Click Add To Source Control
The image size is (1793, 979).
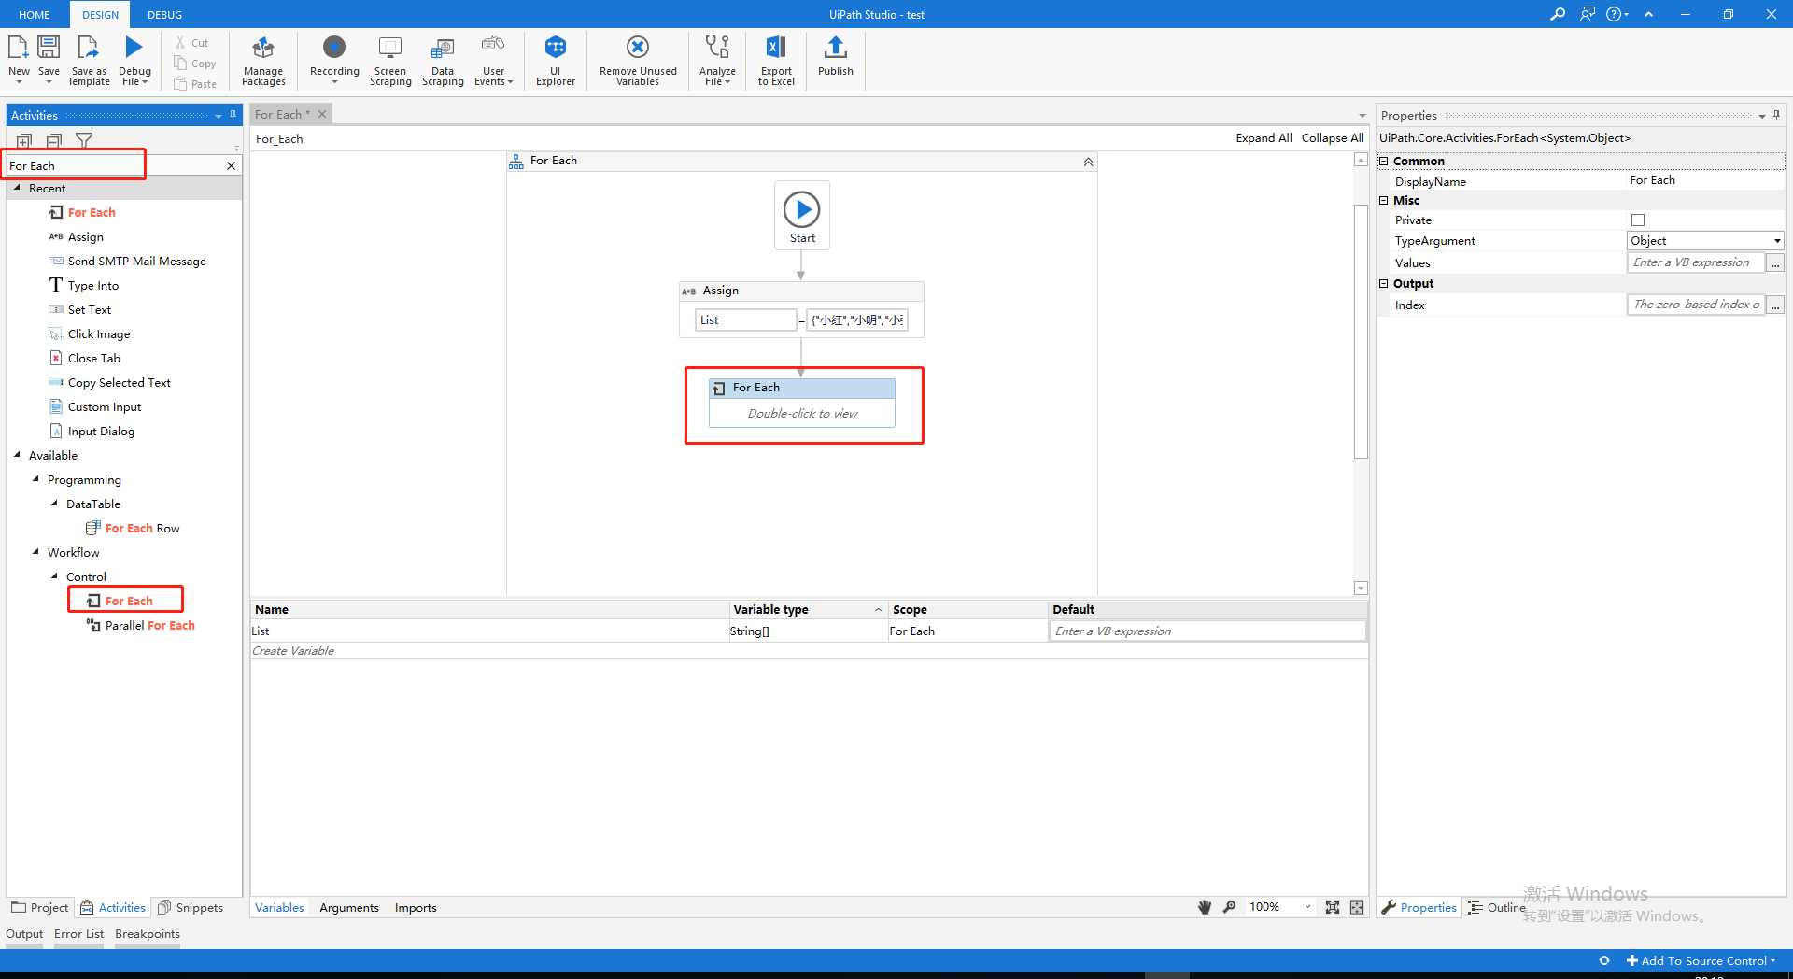[1701, 960]
